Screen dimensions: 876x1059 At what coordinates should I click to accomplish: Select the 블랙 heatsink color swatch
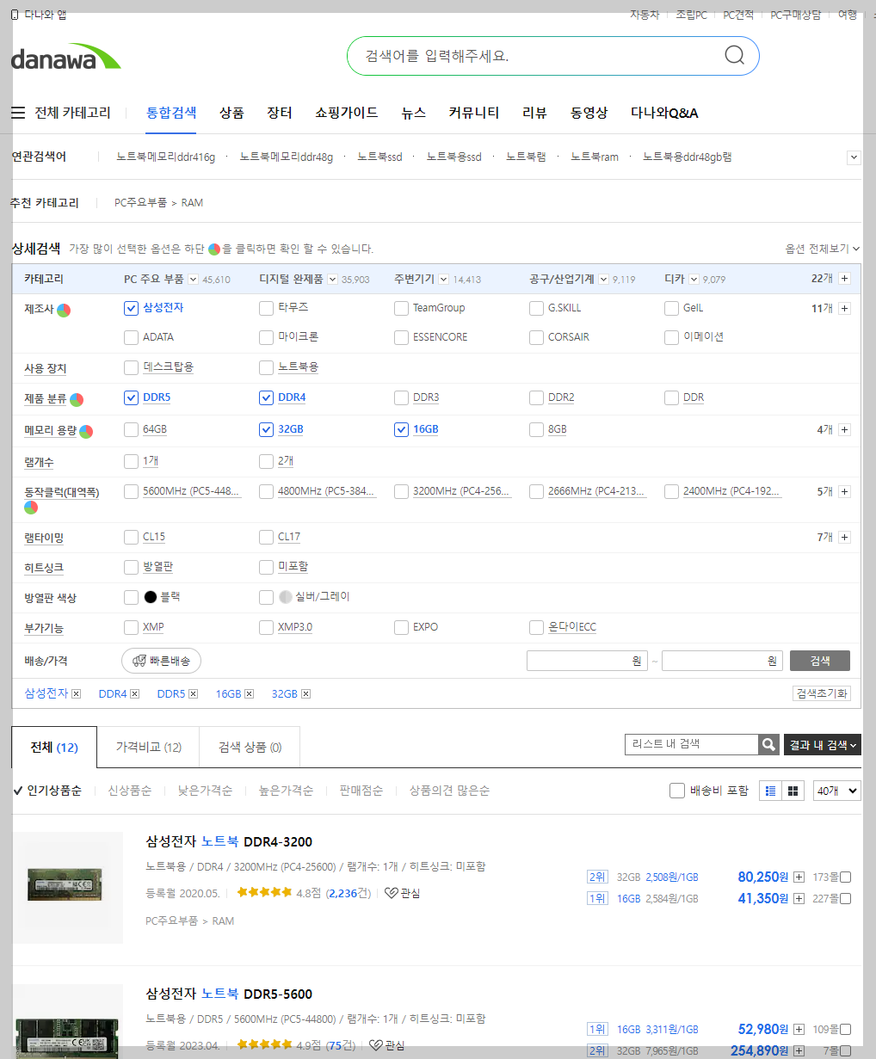coord(151,597)
